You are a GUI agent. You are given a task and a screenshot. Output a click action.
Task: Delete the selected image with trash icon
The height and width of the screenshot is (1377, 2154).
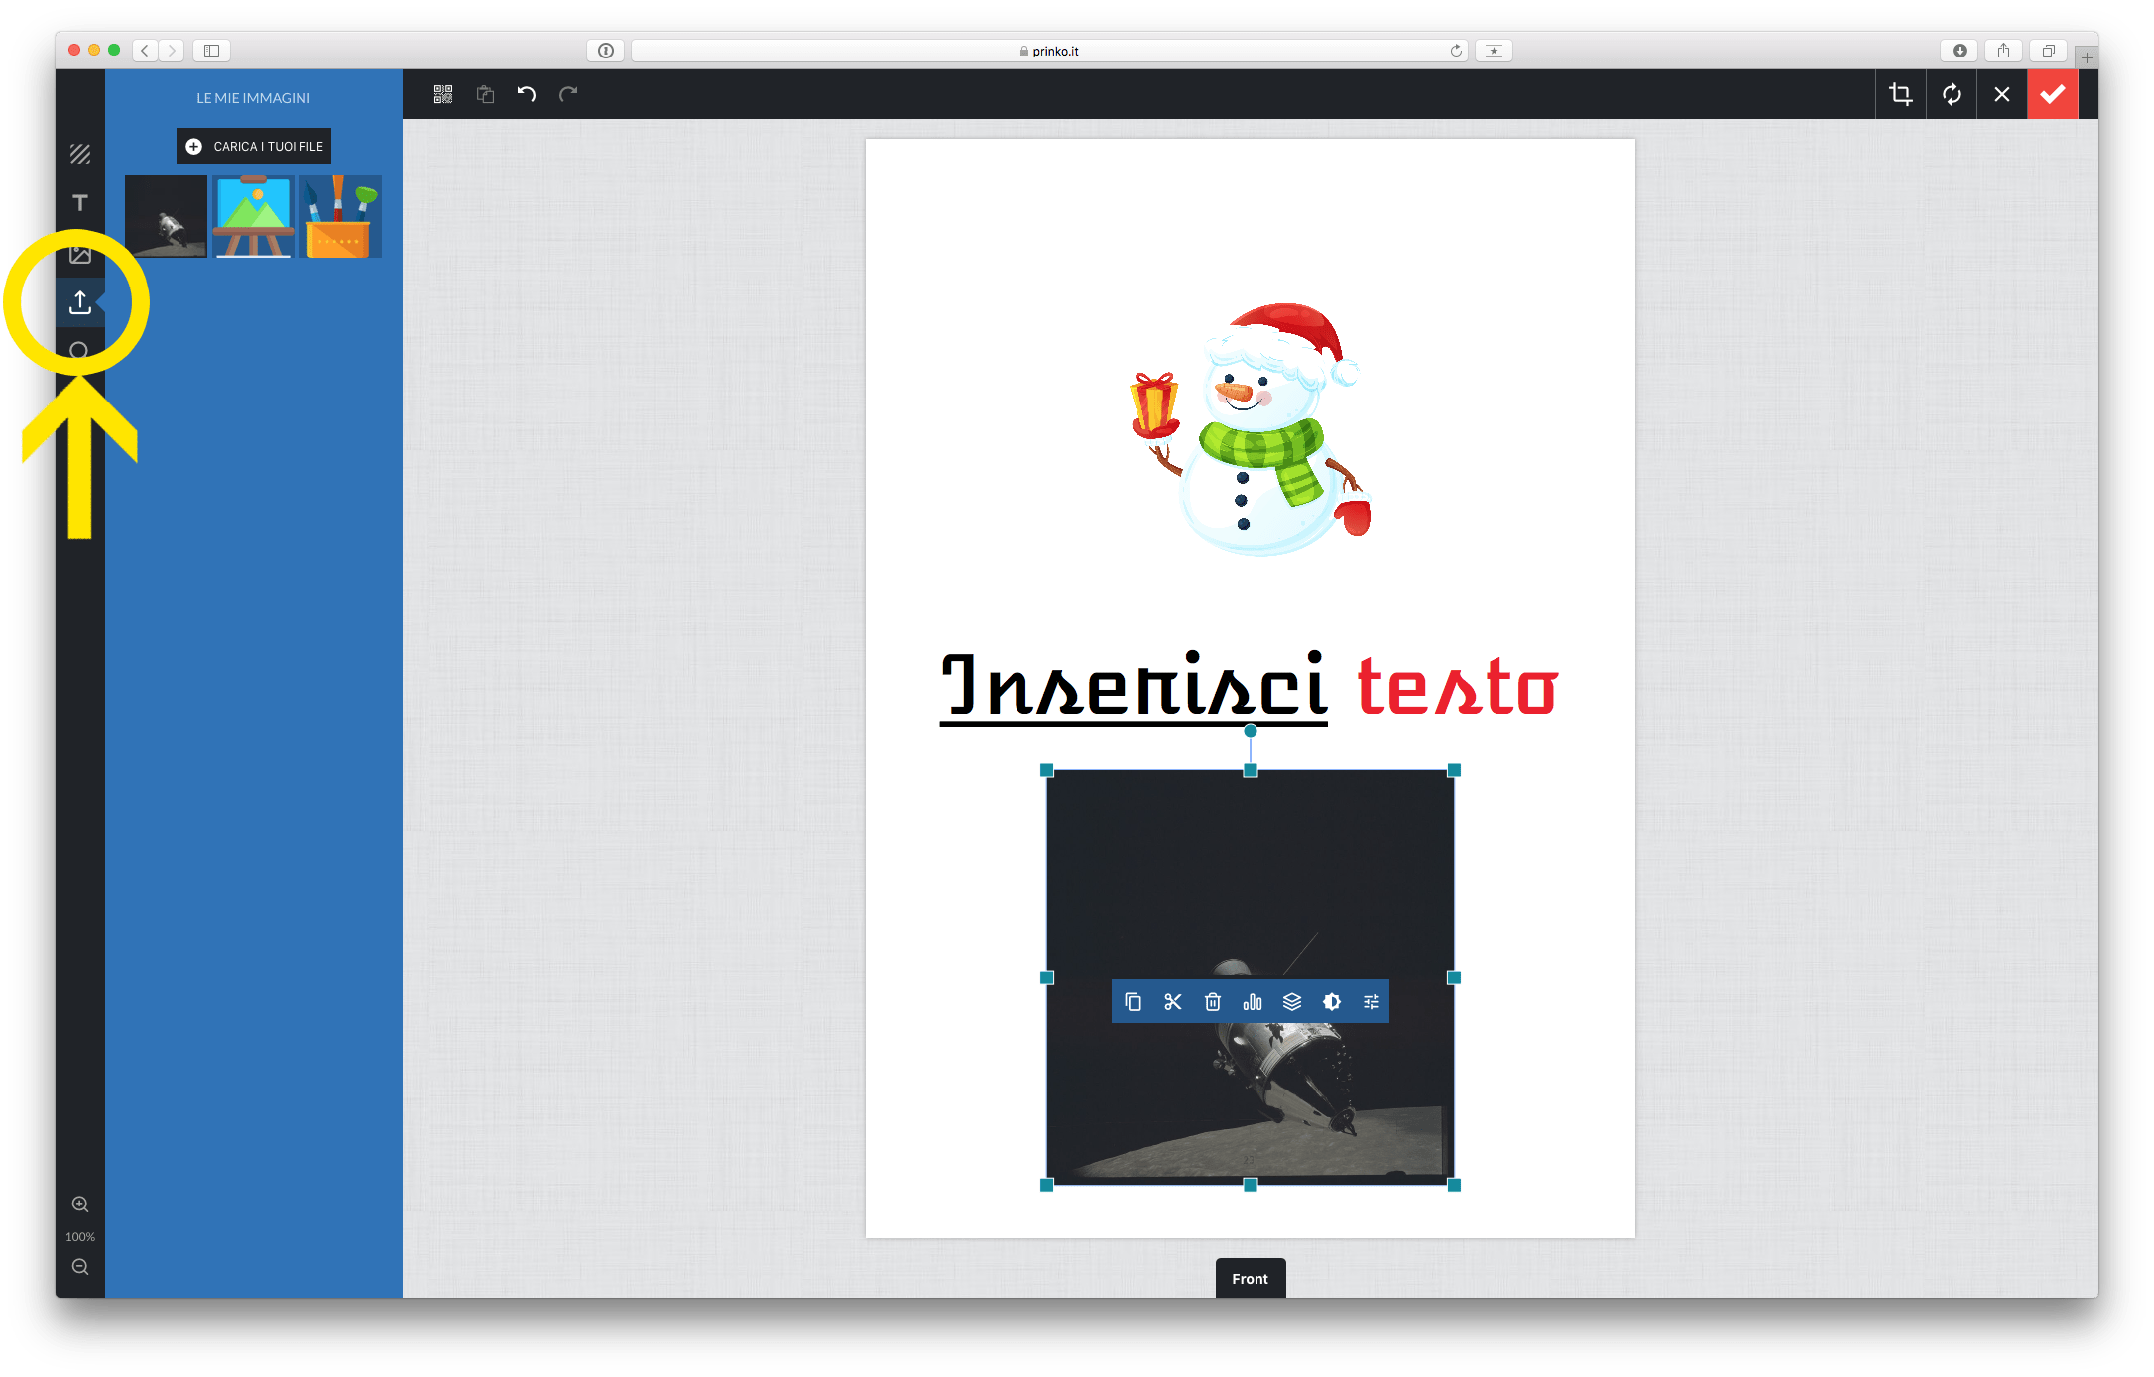1213,1002
